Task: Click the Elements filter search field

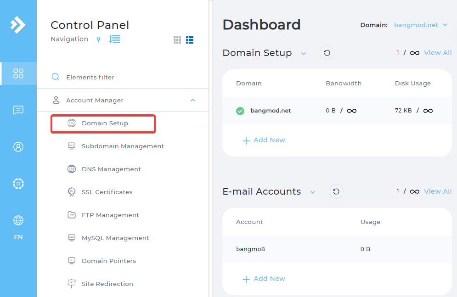Action: coord(123,77)
